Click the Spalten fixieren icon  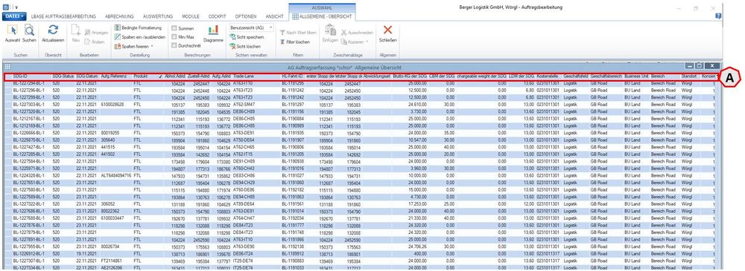118,46
